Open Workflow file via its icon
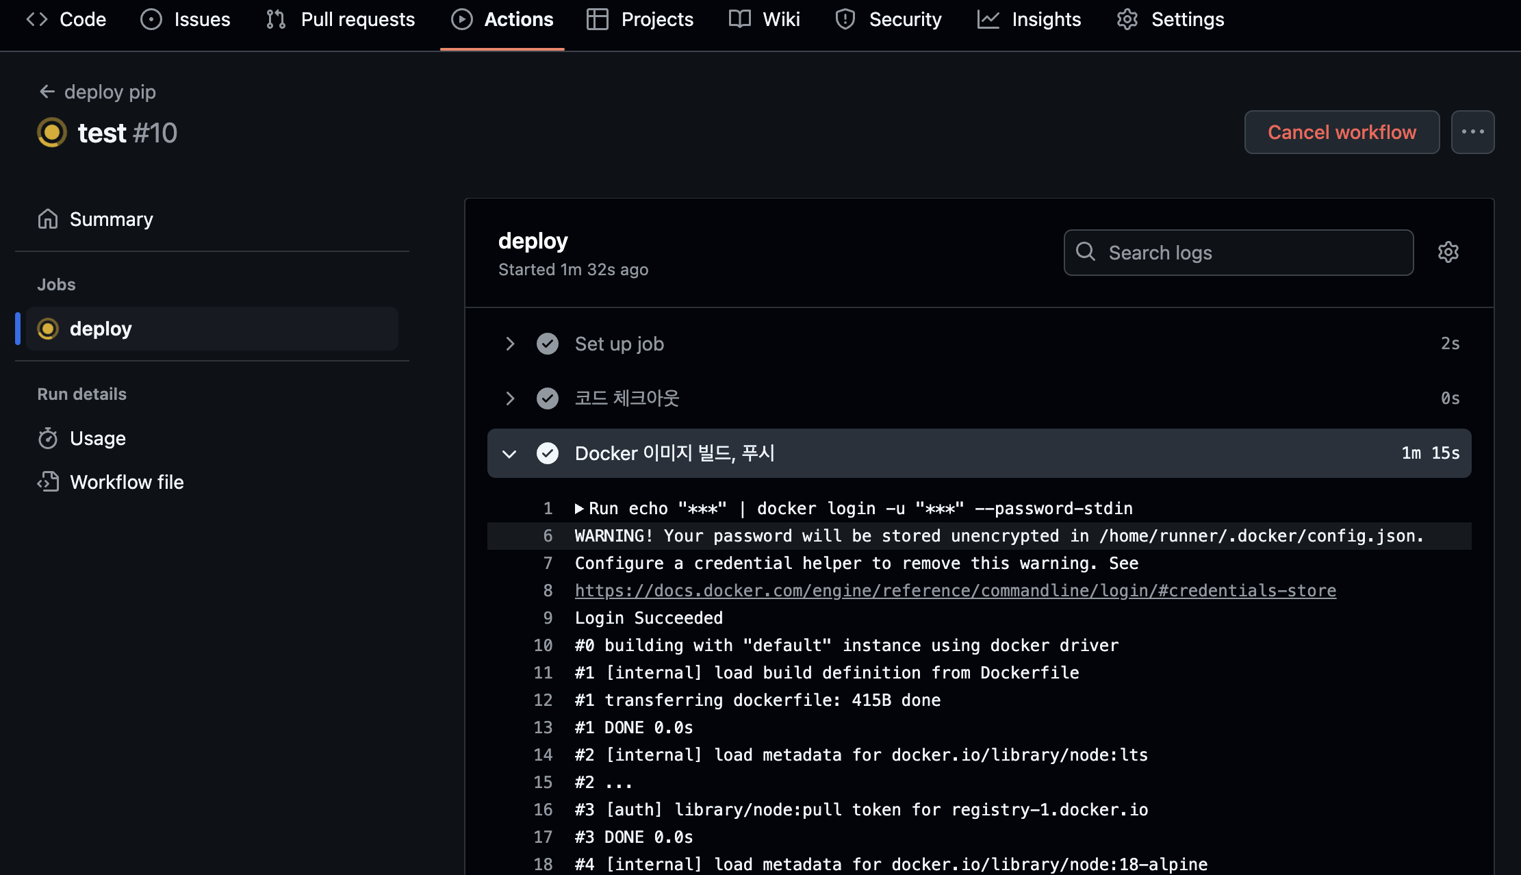The image size is (1521, 875). pyautogui.click(x=48, y=482)
